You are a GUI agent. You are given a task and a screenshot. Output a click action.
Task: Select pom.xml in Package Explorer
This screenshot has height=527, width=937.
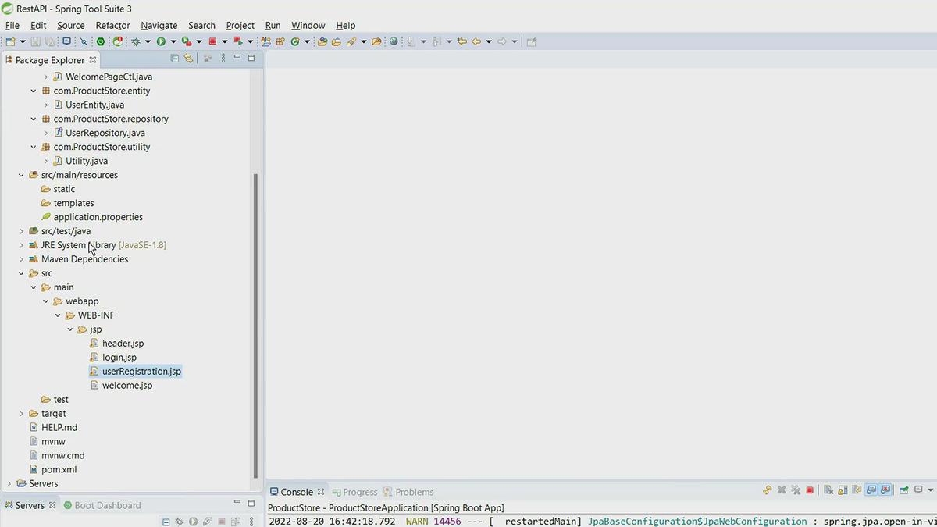point(59,470)
